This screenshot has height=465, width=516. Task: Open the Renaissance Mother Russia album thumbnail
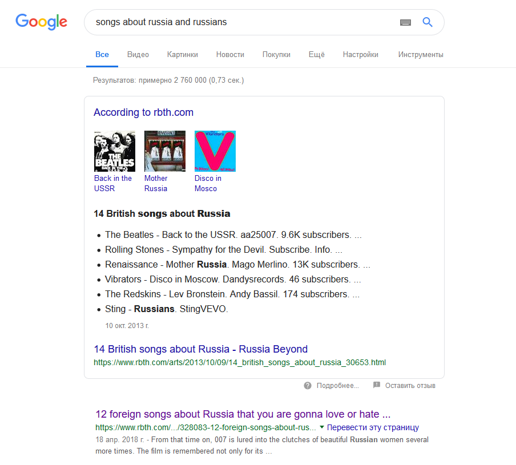(165, 151)
